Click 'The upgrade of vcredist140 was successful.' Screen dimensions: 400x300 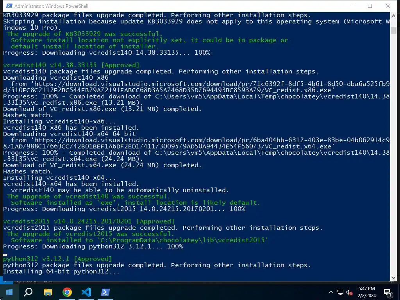89,196
